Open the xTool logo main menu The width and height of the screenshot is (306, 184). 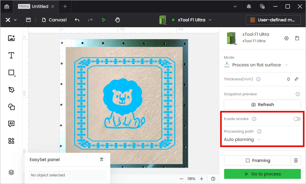(11, 20)
